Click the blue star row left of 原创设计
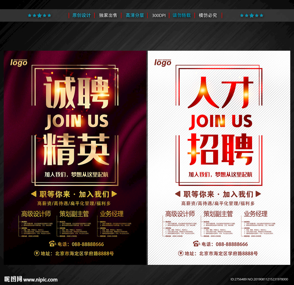The height and width of the screenshot is (285, 294). coord(39,15)
